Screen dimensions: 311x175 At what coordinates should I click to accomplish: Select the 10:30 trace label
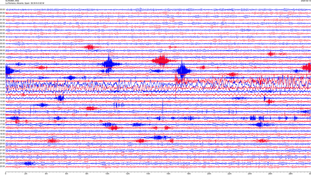coord(2,81)
